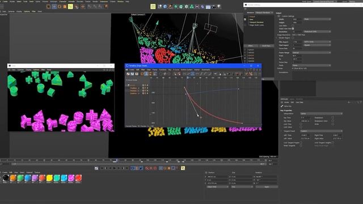Click the Multi-Pass... button
Screen dimensions: 363x204
[x=266, y=46]
